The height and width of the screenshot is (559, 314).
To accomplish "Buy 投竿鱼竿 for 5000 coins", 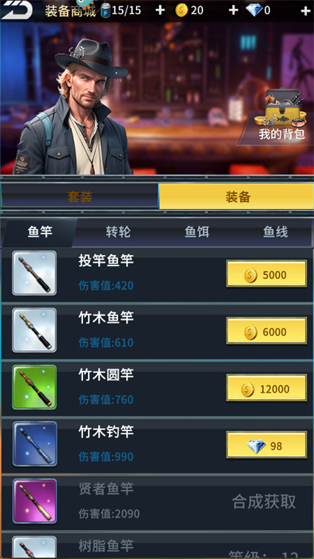I will [x=267, y=274].
